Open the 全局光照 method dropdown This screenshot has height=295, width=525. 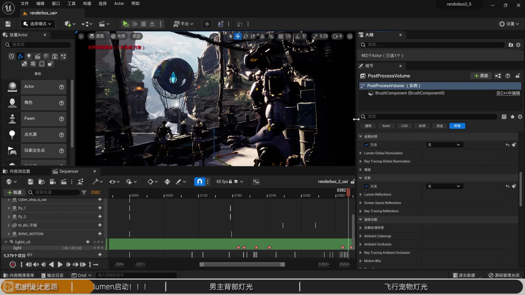click(x=444, y=145)
